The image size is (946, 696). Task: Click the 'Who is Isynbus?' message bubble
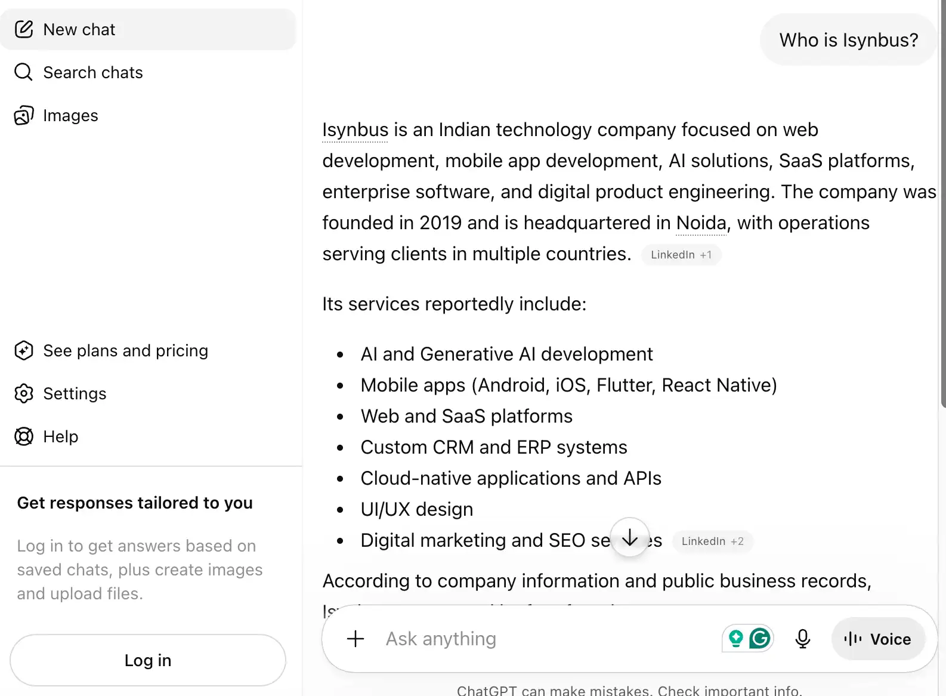[848, 40]
